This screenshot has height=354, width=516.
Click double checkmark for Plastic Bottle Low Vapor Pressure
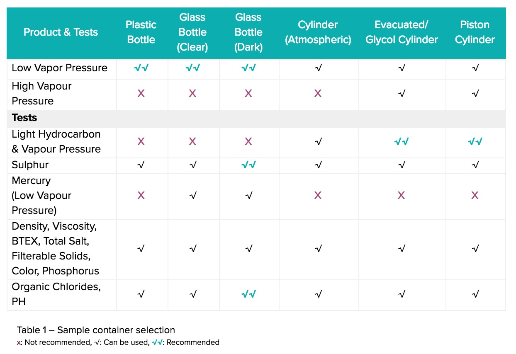tap(141, 68)
